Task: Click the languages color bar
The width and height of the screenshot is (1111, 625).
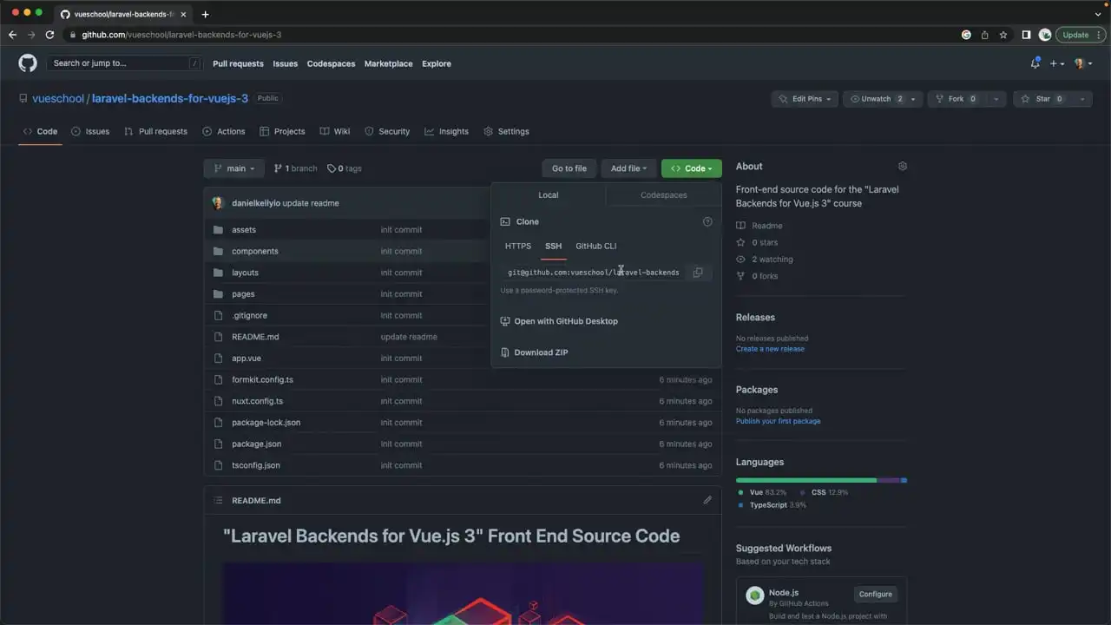Action: click(x=821, y=480)
